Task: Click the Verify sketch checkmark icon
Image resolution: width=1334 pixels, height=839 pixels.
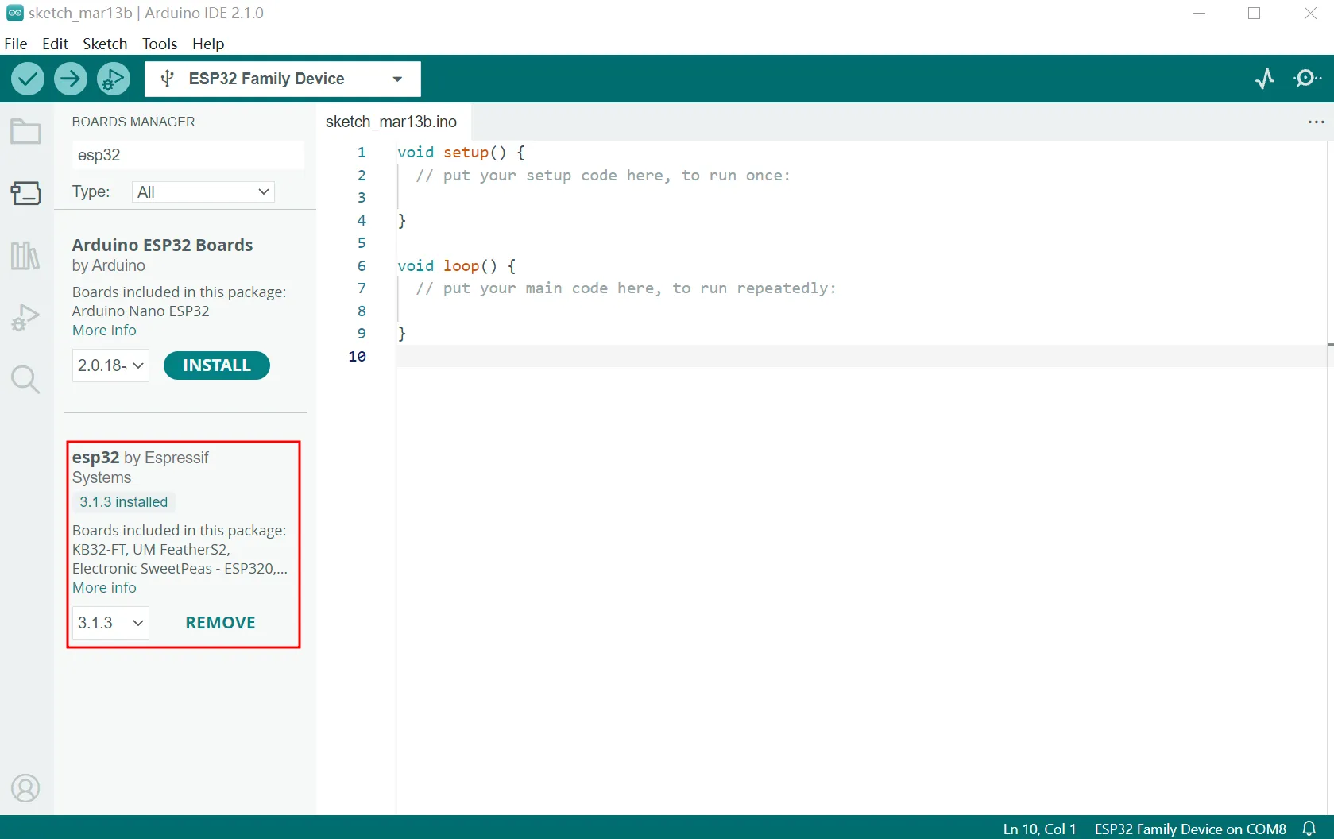Action: [28, 79]
